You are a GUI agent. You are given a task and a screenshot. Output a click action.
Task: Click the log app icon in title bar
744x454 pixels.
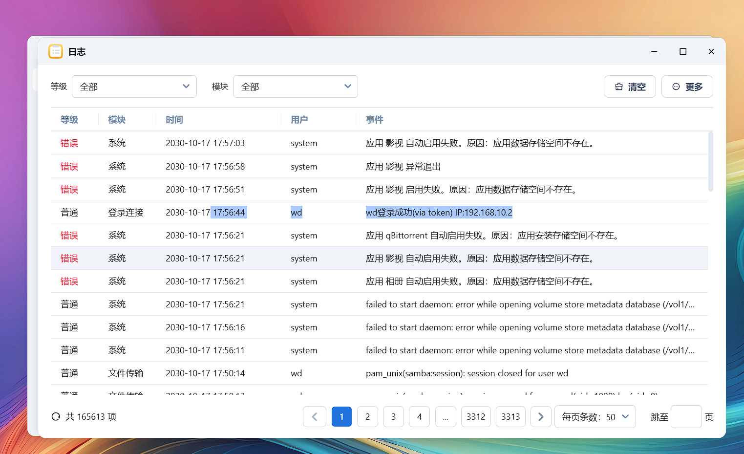56,51
